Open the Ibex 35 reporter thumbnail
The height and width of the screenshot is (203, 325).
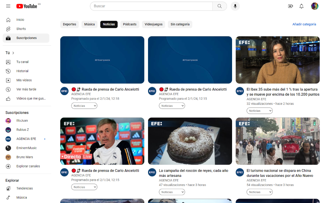point(278,60)
